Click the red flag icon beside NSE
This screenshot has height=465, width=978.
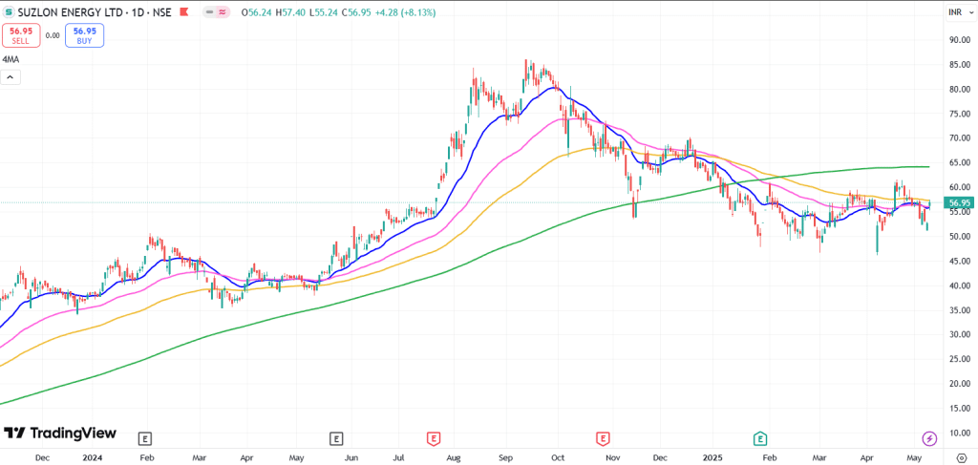coord(183,11)
